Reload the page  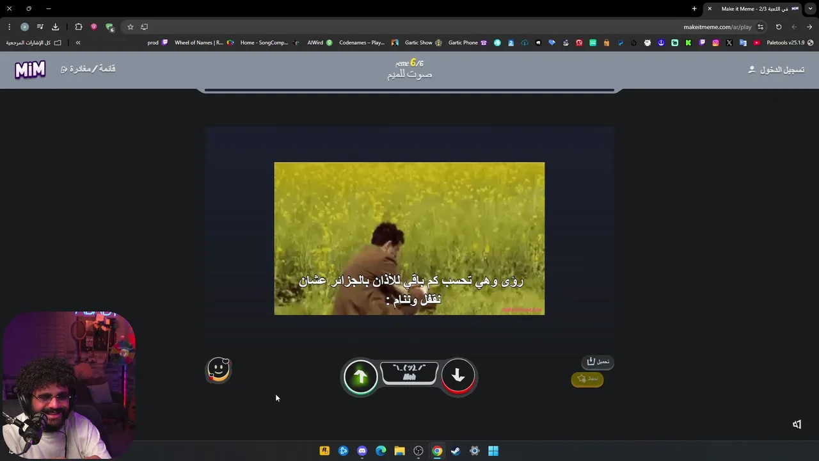tap(779, 27)
